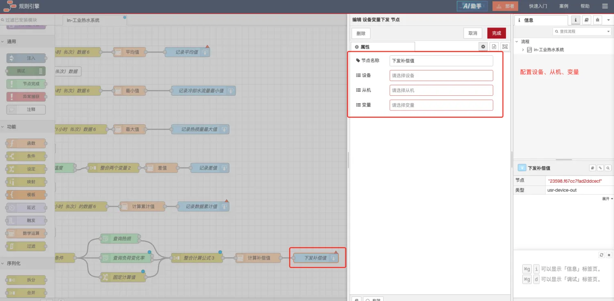Image resolution: width=614 pixels, height=301 pixels.
Task: Open node properties gear icon tab
Action: point(483,47)
